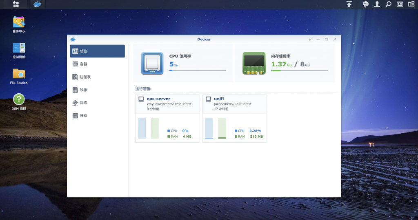The height and width of the screenshot is (220, 418).
Task: Click the Docker whale icon in taskbar
Action: 37,4
